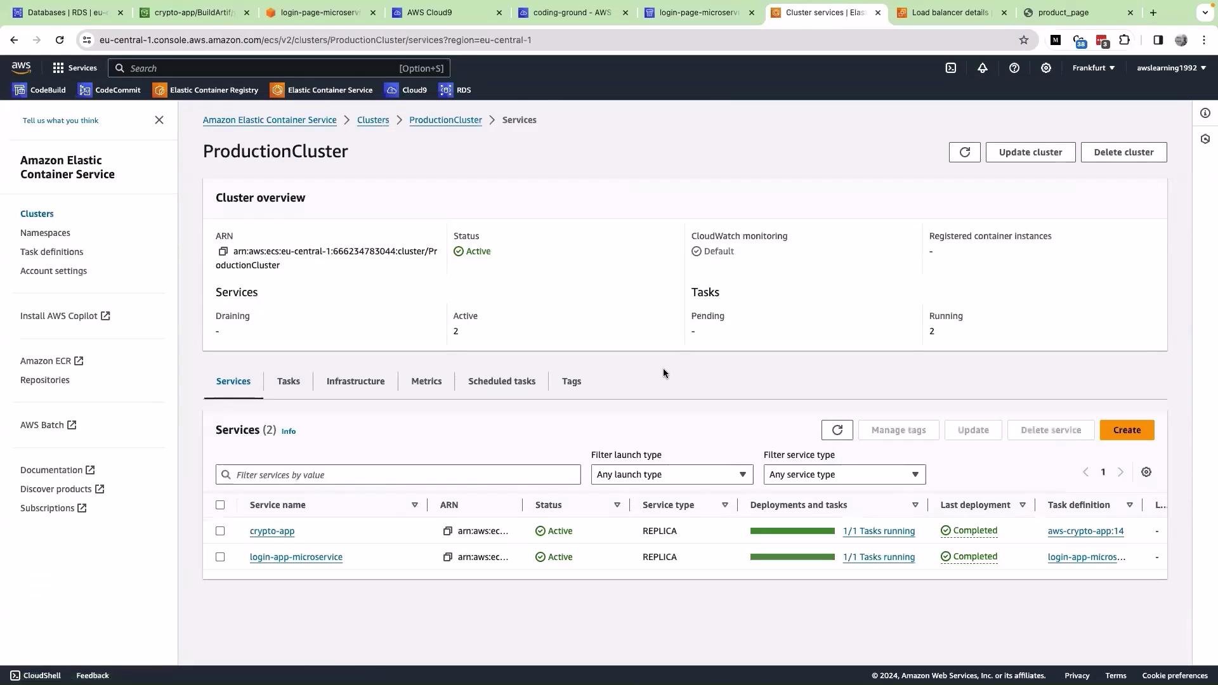
Task: Open the help question mark icon
Action: point(1014,68)
